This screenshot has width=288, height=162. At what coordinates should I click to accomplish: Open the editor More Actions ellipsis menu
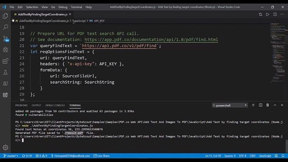click(x=282, y=14)
